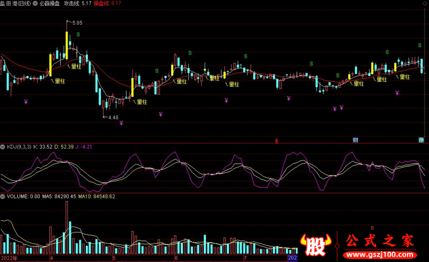Click KDJ J: -4.21 value
Screen dimensions: 429x262
84,147
